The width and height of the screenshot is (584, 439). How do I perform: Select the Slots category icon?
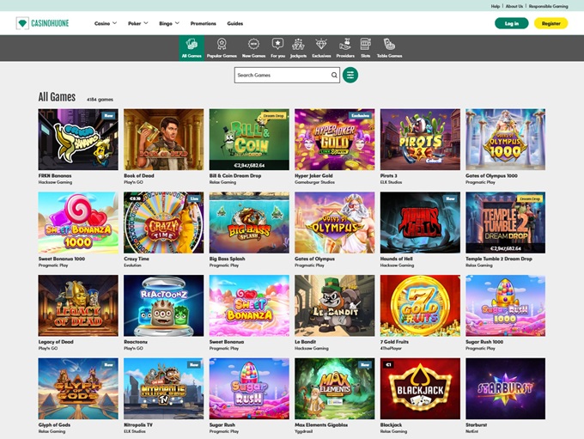[x=366, y=46]
